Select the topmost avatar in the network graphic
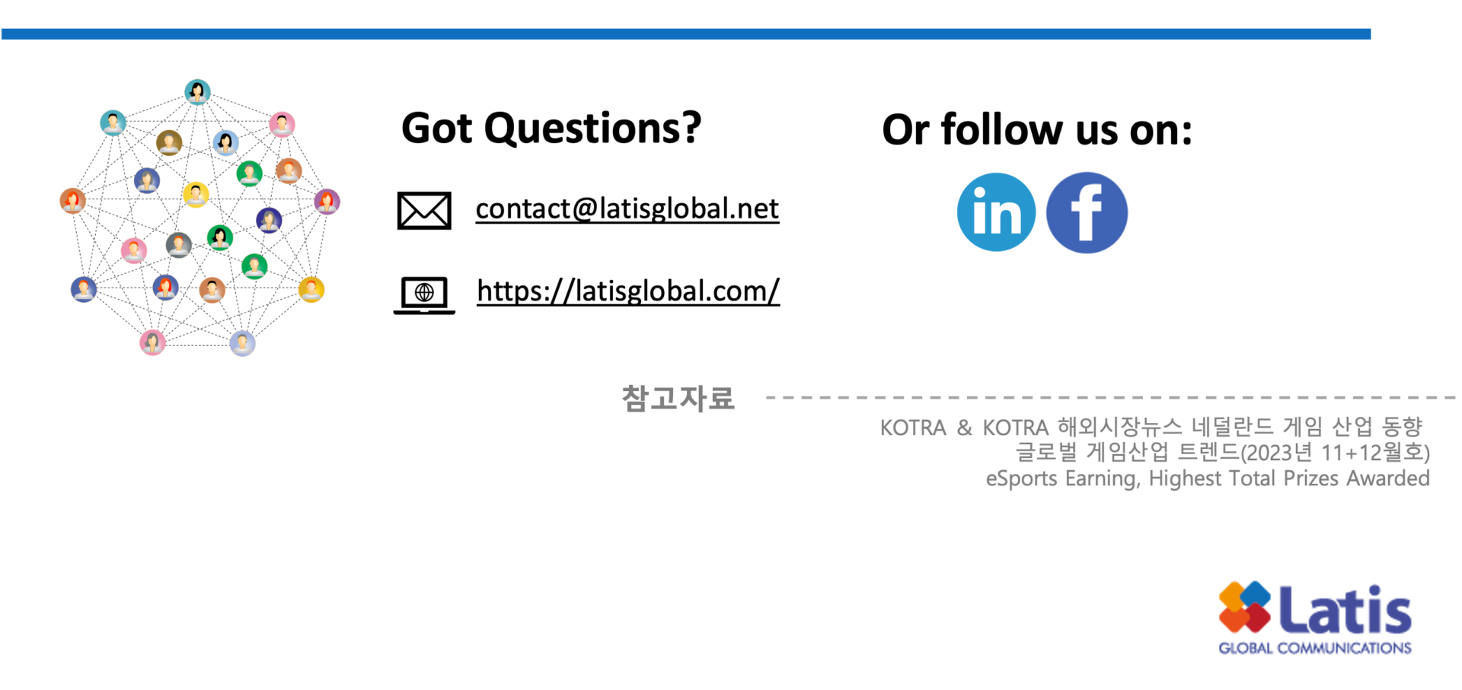Image resolution: width=1462 pixels, height=690 pixels. click(197, 91)
